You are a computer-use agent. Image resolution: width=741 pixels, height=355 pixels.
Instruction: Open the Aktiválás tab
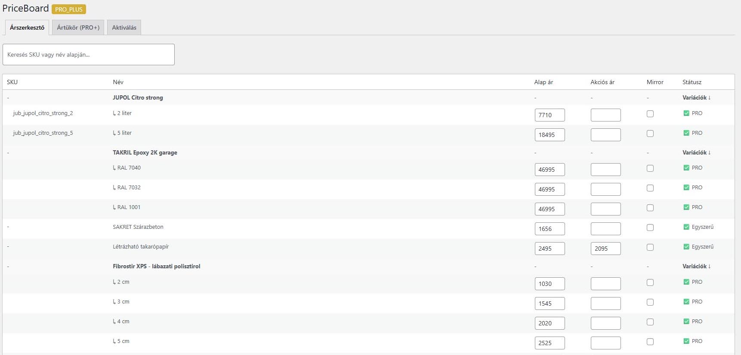(x=124, y=27)
